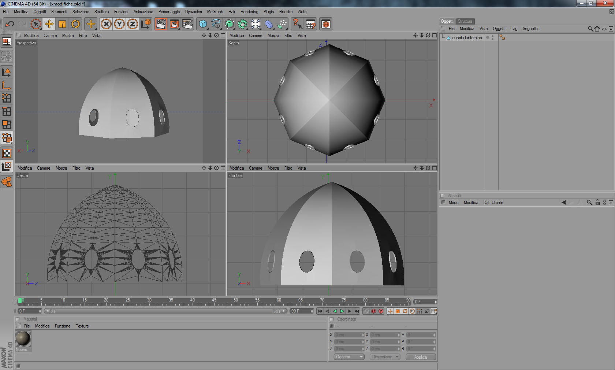Click the Applica button
615x370 pixels.
[x=421, y=357]
